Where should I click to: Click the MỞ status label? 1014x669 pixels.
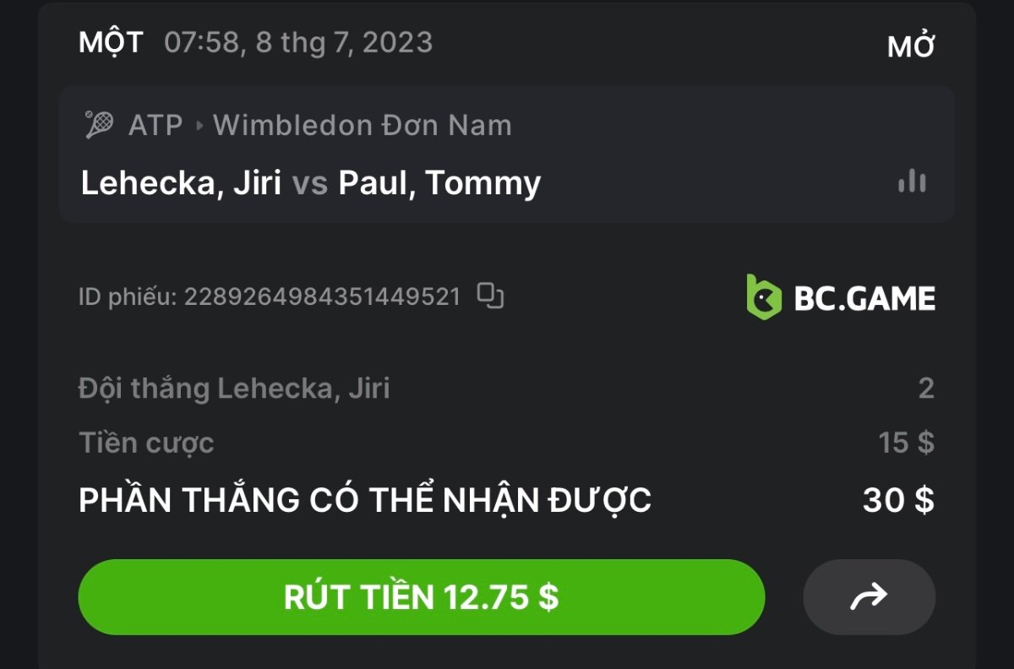911,47
